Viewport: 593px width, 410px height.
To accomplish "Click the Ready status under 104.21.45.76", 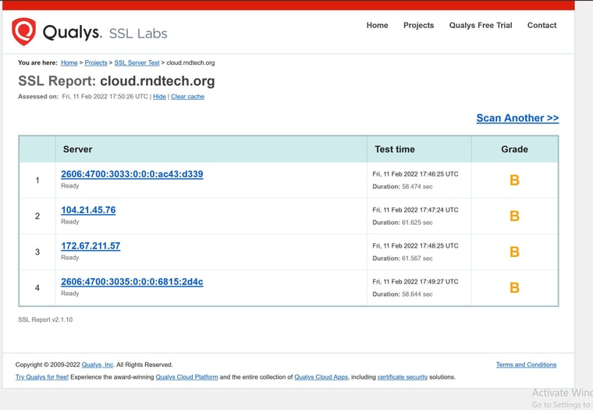I will point(70,222).
